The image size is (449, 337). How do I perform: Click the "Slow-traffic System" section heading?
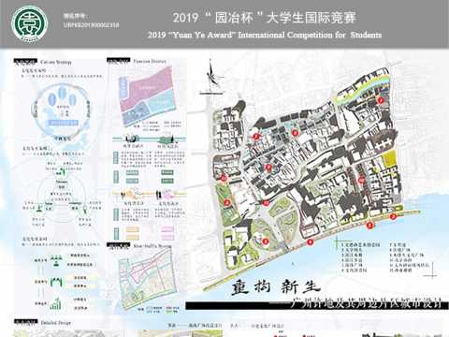click(139, 246)
